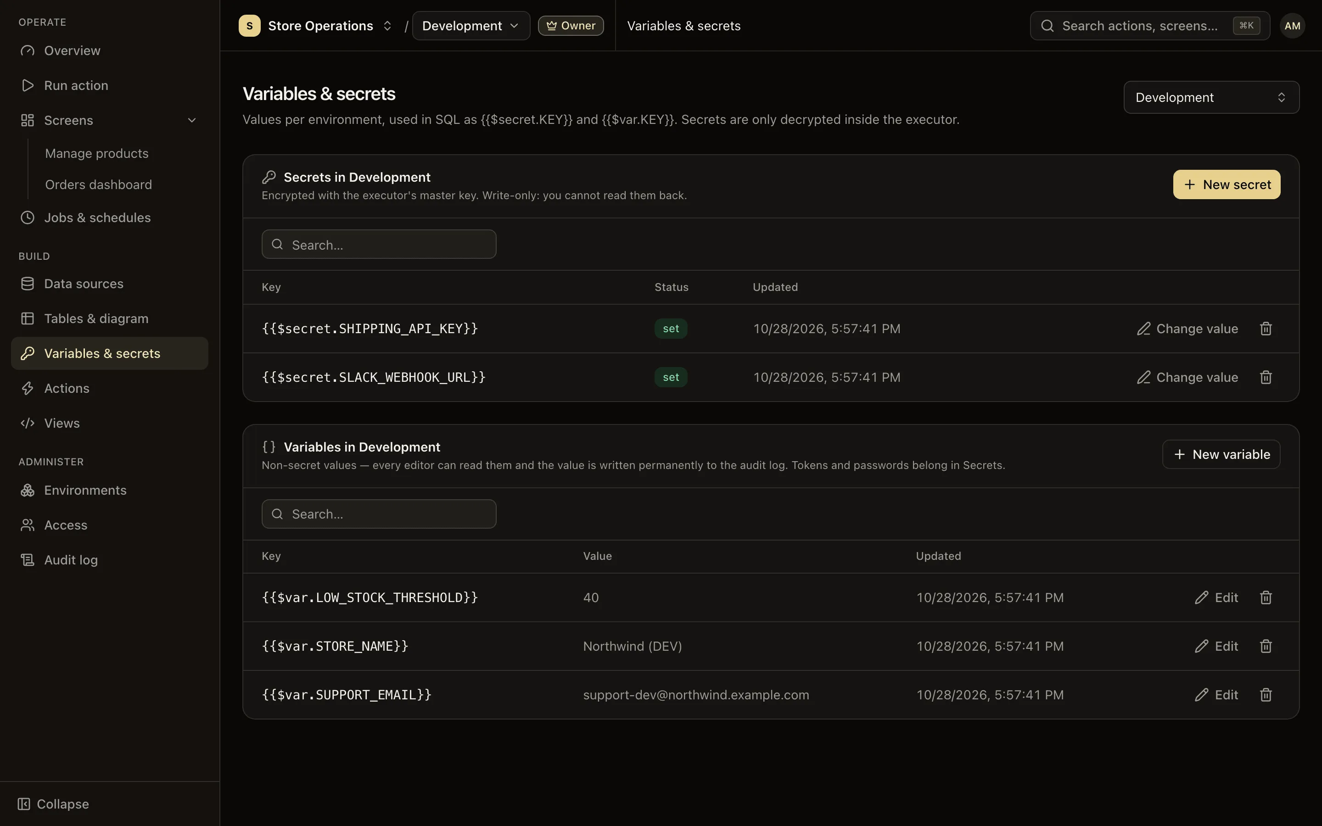Open Views page

click(109, 424)
